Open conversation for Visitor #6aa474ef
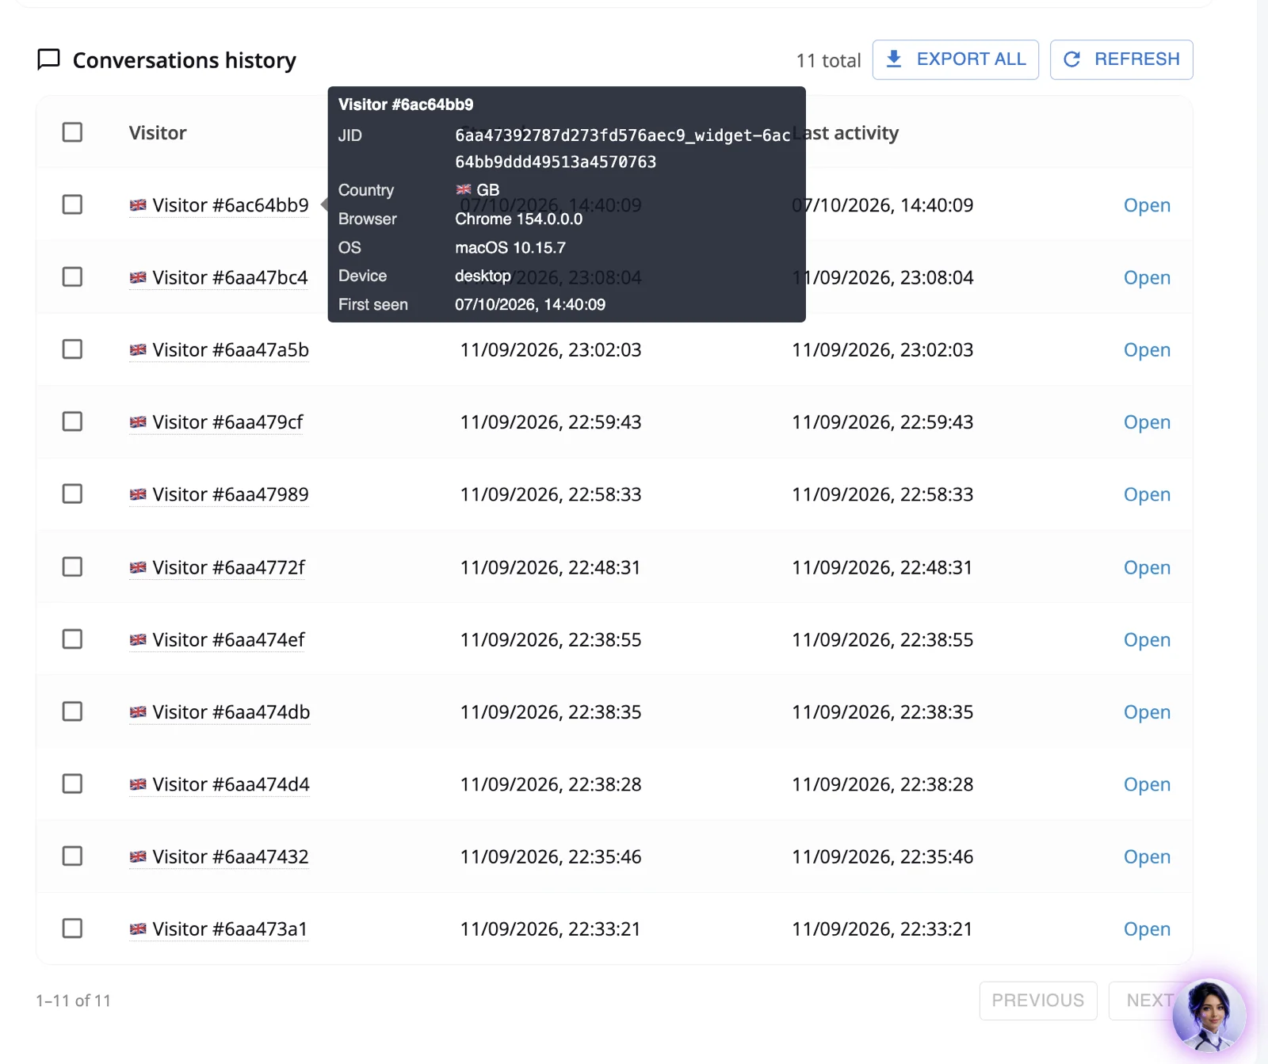 [x=1147, y=640]
